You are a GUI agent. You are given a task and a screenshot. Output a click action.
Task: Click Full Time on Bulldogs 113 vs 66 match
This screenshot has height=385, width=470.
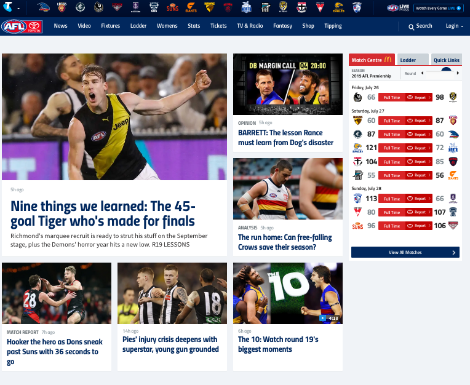(392, 199)
